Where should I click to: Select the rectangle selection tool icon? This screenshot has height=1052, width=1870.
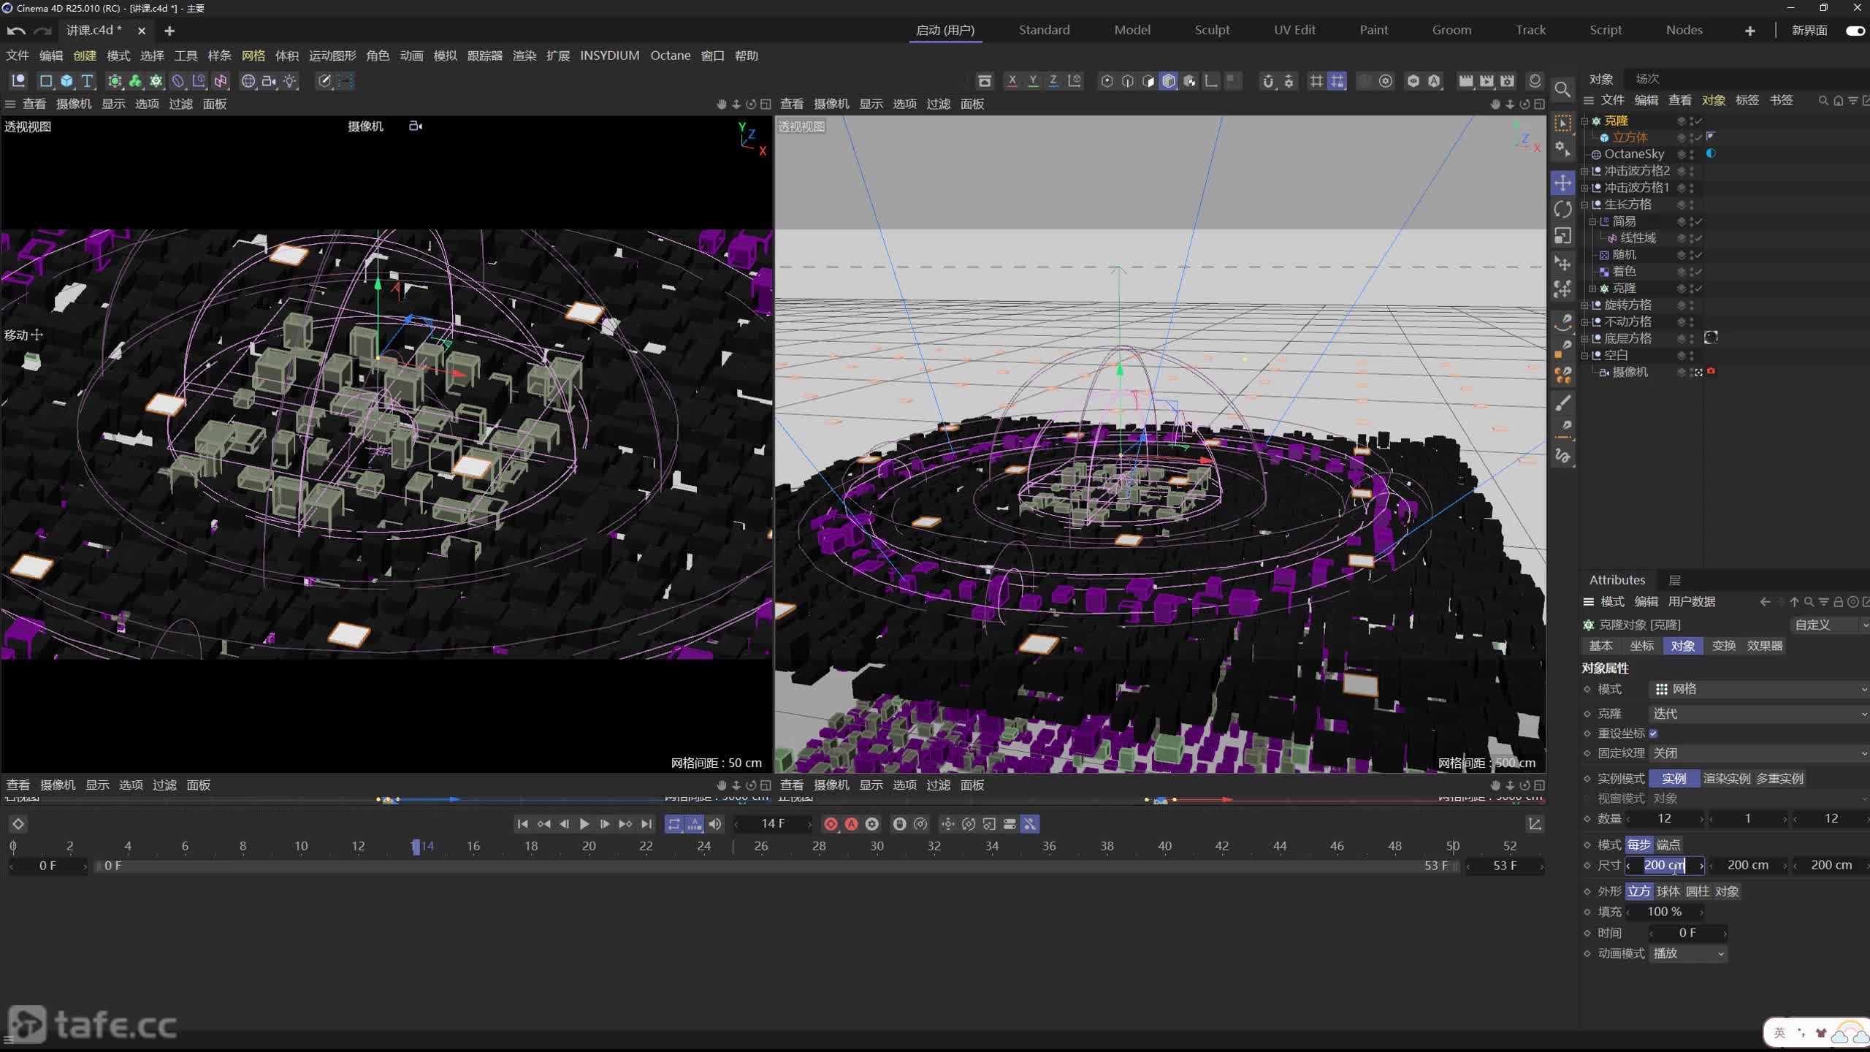point(1562,123)
